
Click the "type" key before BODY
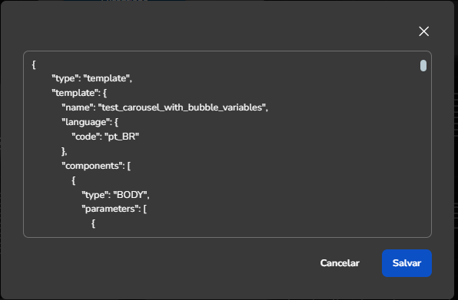click(95, 194)
